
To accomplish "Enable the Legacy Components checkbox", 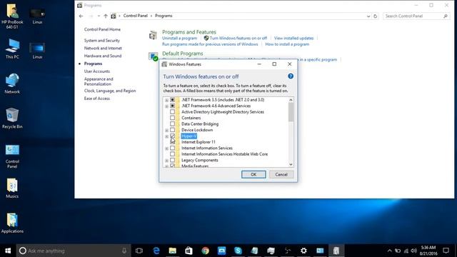I will pyautogui.click(x=172, y=160).
